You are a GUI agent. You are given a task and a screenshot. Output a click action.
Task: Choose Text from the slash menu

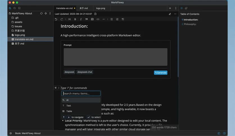click(x=81, y=106)
